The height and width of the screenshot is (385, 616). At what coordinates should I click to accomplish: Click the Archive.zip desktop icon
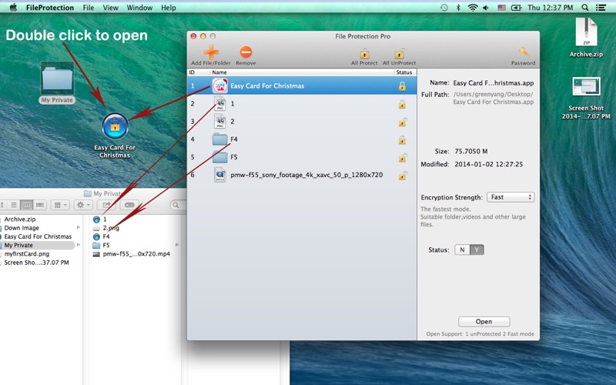(586, 32)
